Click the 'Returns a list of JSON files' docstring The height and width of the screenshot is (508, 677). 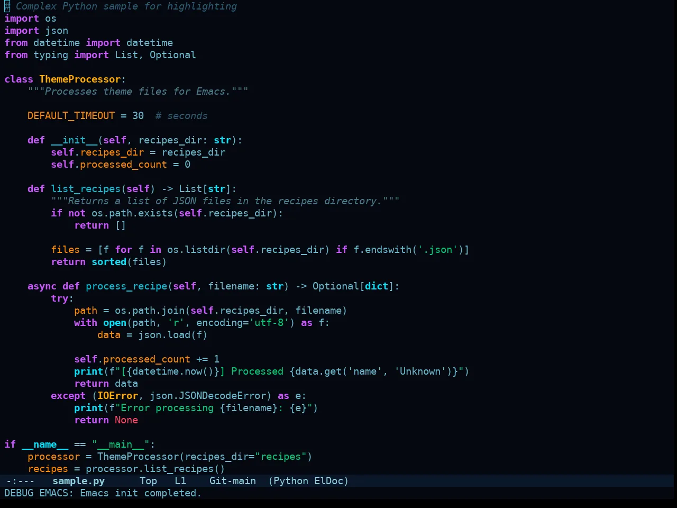(x=225, y=201)
